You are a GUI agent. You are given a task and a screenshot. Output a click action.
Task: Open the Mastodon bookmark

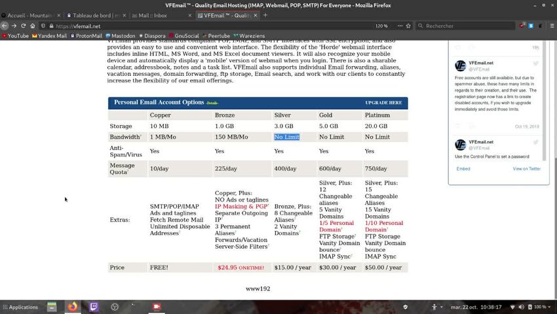[x=121, y=36]
